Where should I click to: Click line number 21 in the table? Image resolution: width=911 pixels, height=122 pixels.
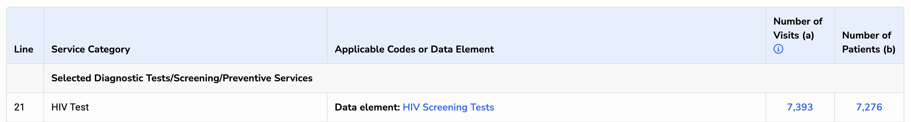tap(20, 107)
